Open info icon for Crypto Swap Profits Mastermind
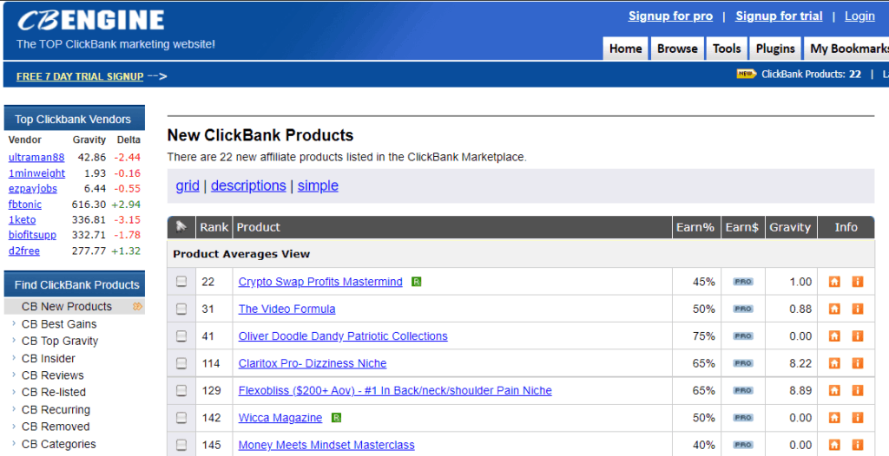Screen dimensions: 889x456 tap(857, 282)
